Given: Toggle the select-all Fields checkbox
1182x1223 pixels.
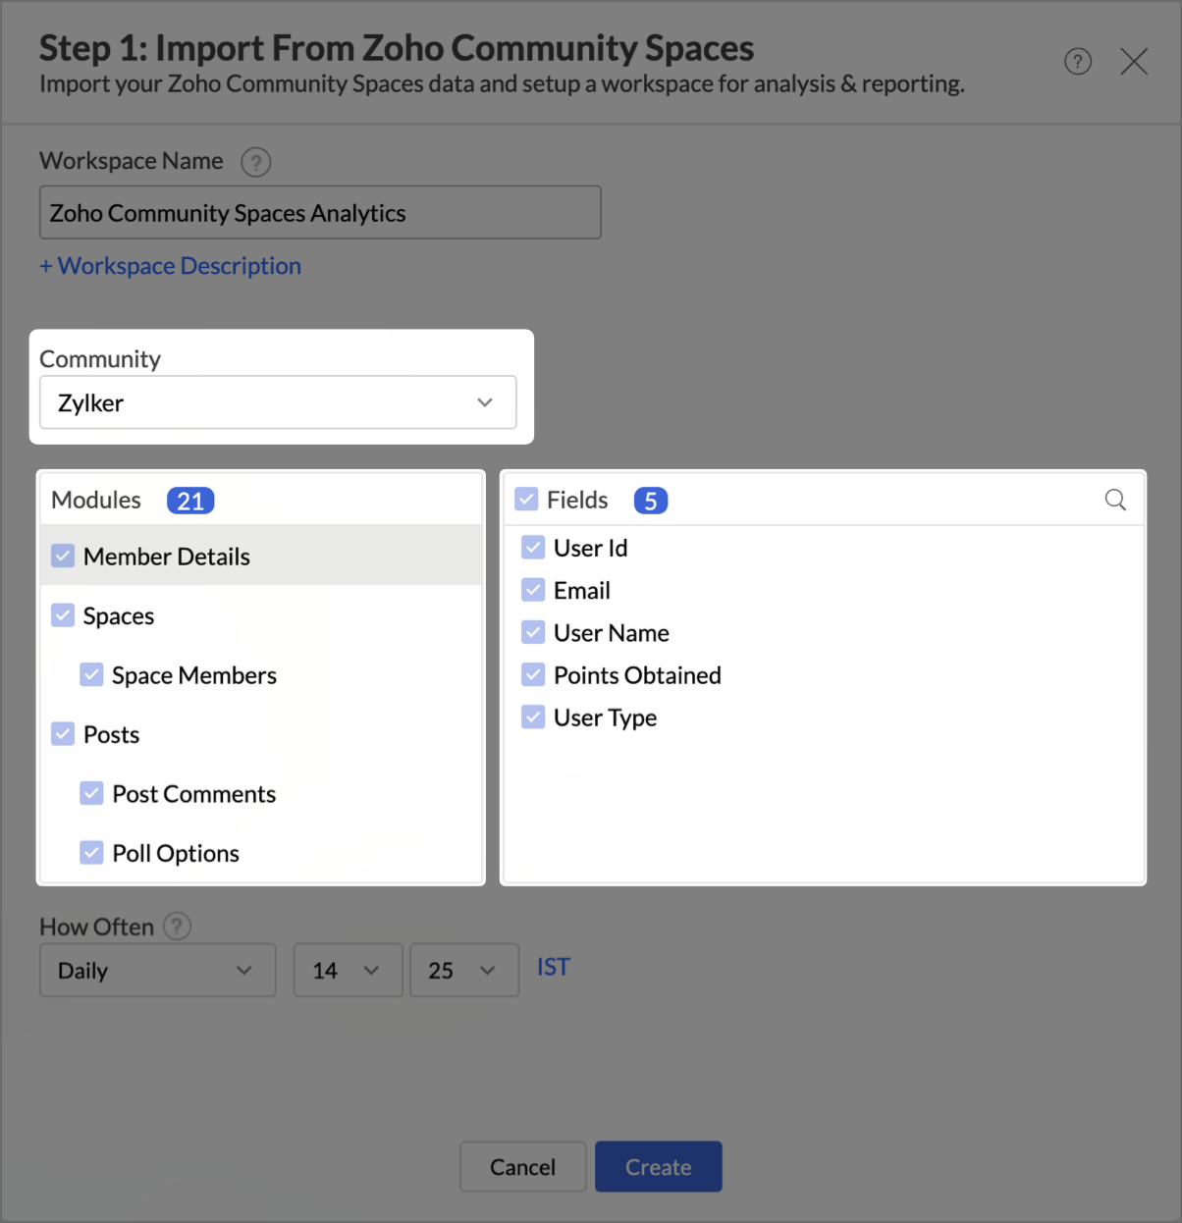Looking at the screenshot, I should pyautogui.click(x=526, y=500).
